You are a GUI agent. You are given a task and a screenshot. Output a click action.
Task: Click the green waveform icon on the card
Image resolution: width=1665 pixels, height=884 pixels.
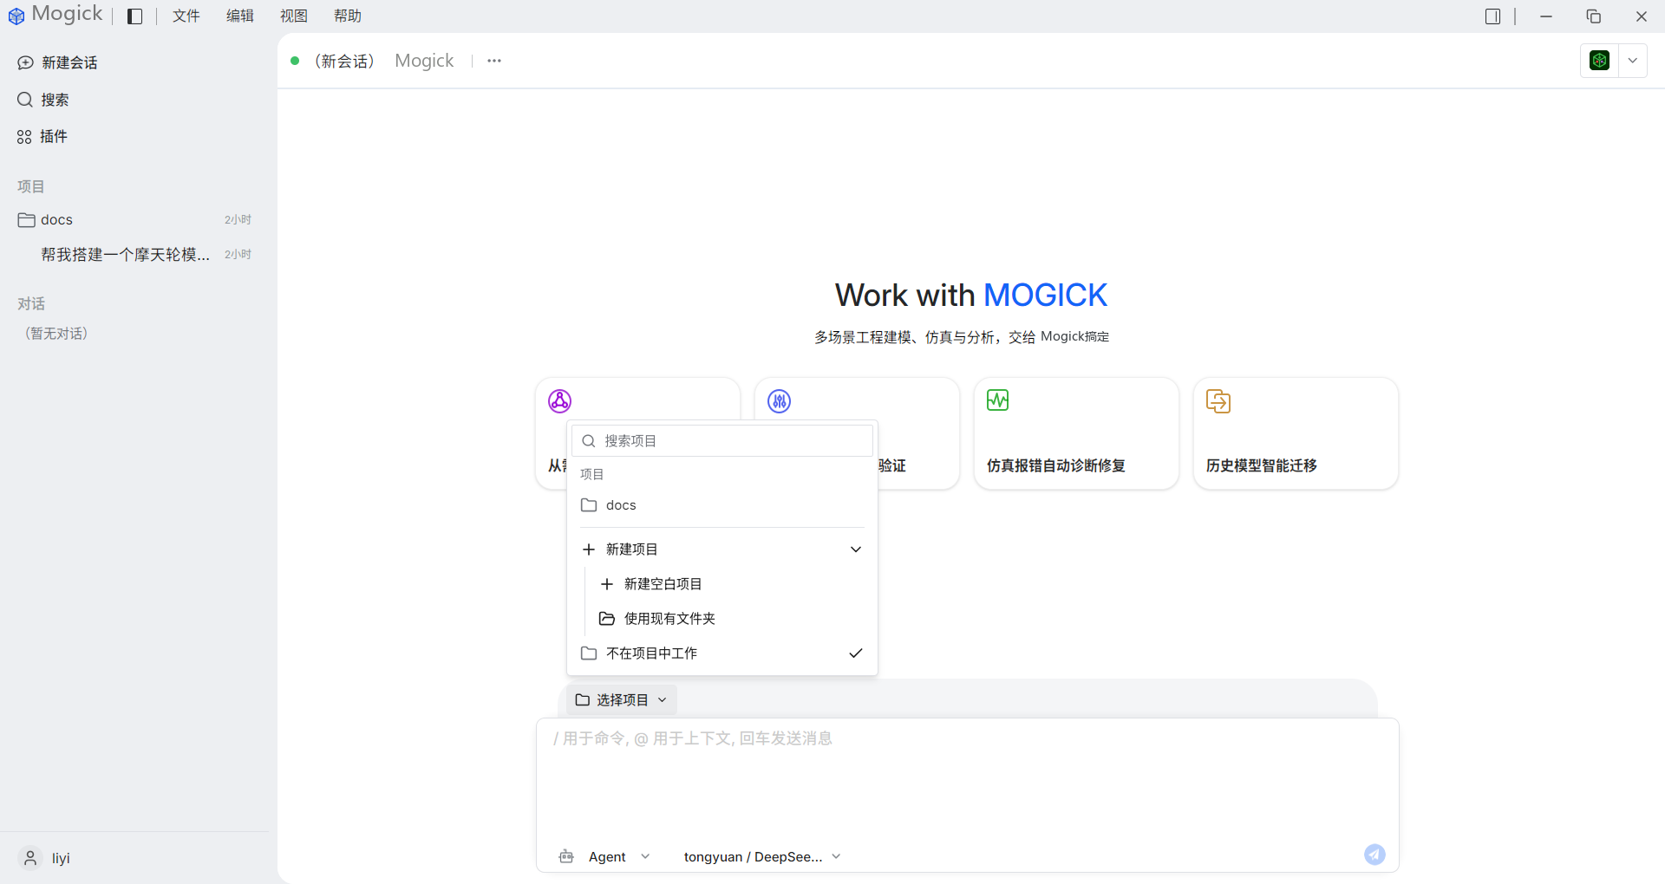(x=998, y=400)
